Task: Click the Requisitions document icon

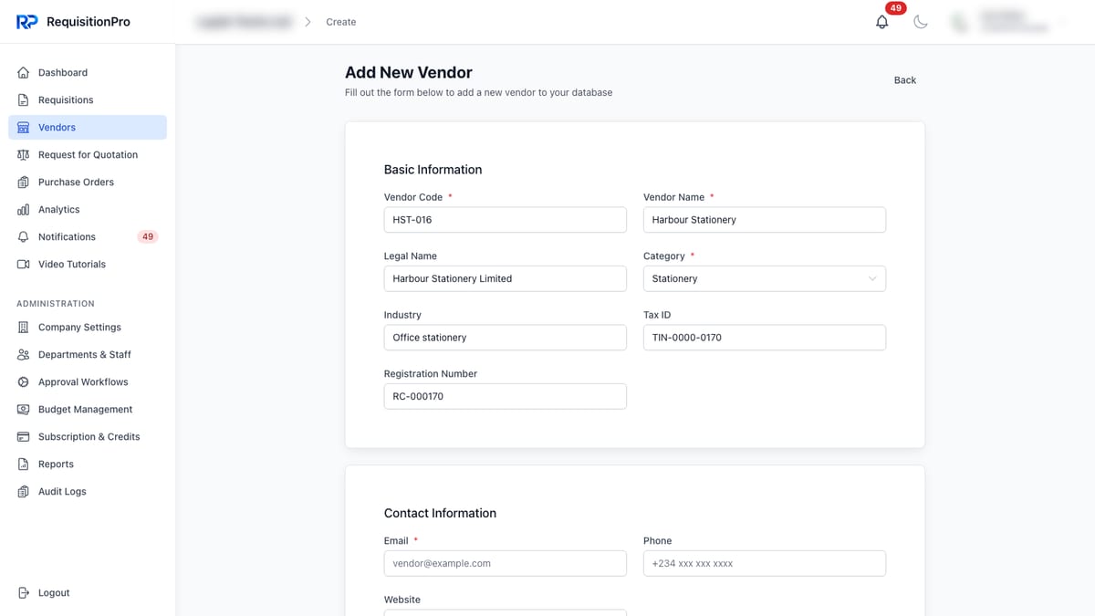Action: tap(24, 100)
